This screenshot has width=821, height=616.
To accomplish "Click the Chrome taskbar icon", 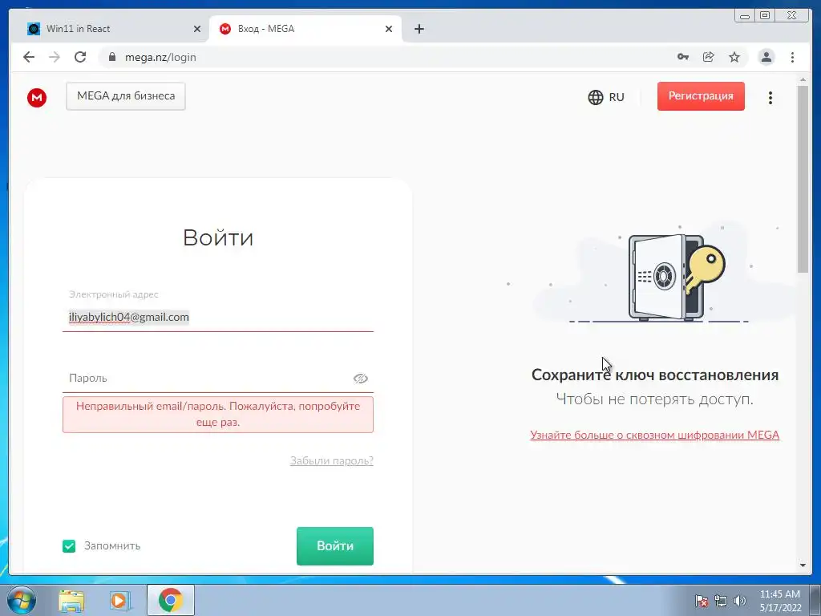I will click(x=171, y=600).
